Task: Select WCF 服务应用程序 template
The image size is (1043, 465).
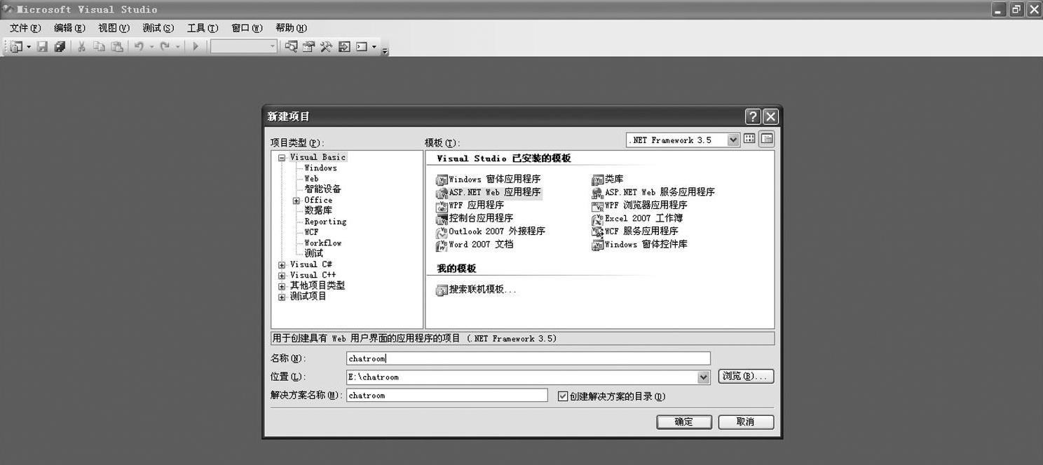Action: click(x=635, y=231)
